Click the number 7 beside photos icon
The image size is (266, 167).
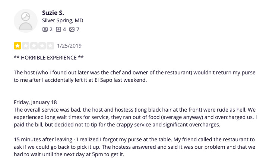pos(78,29)
